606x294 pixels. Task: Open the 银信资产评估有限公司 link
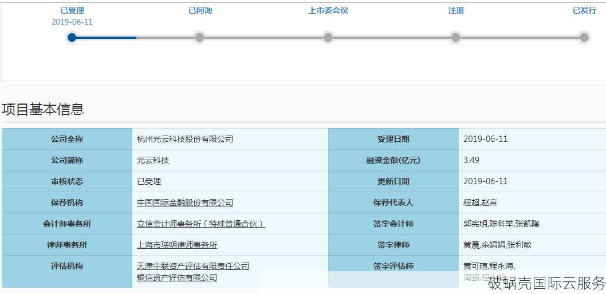[x=177, y=277]
